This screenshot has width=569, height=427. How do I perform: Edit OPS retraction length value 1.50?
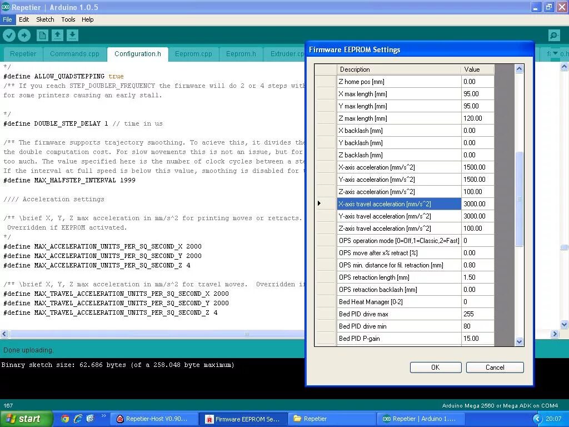coord(477,277)
